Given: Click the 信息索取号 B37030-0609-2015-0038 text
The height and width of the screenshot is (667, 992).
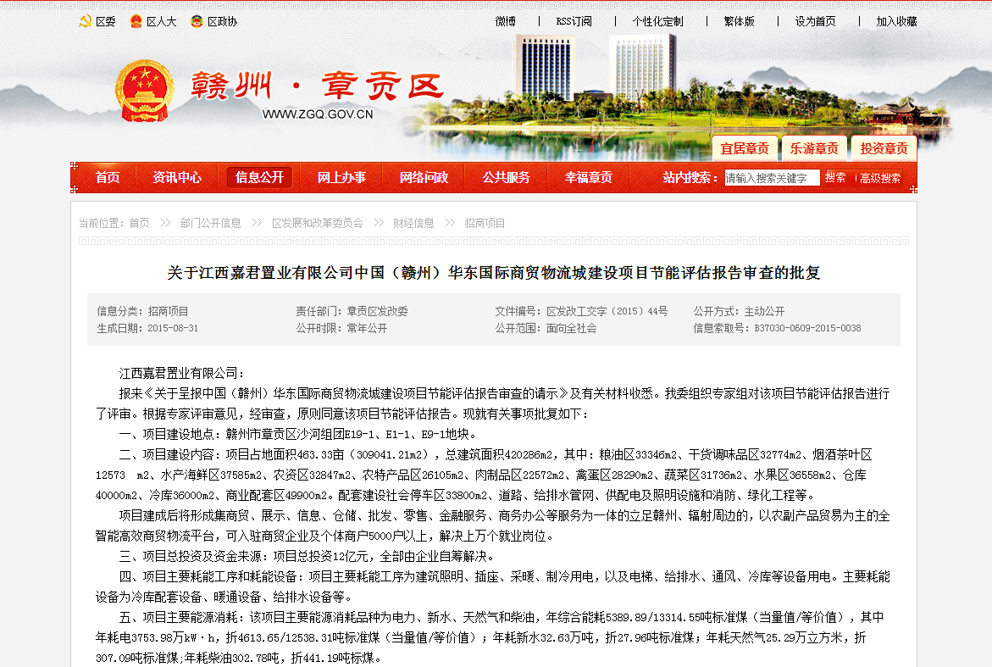Looking at the screenshot, I should (x=778, y=329).
